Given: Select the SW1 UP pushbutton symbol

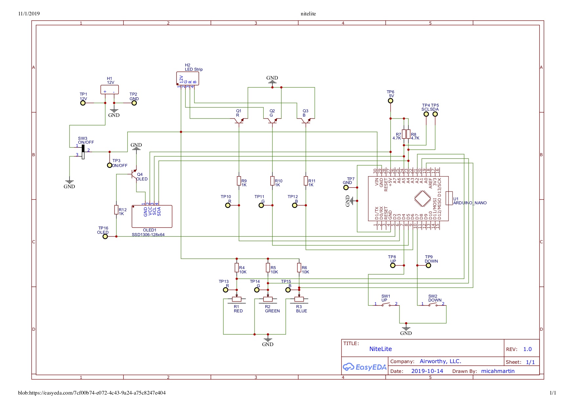Looking at the screenshot, I should coord(386,305).
